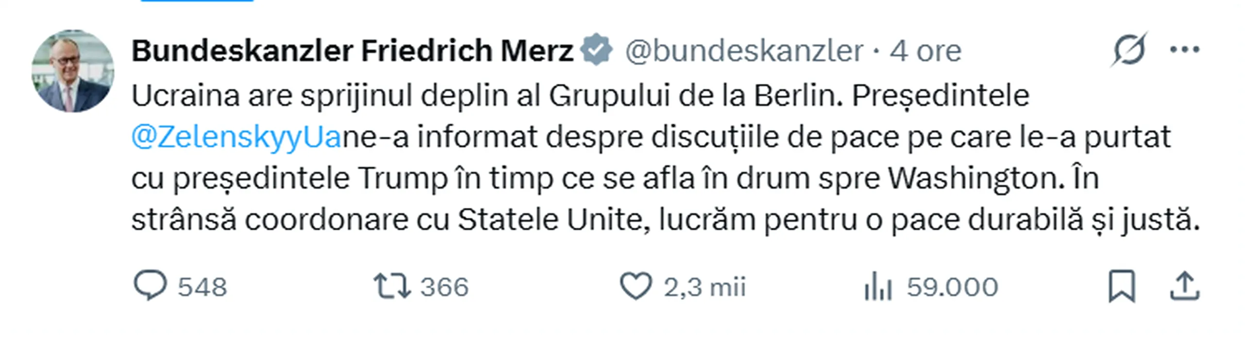Click the blue active tab indicator at top

pos(197,1)
